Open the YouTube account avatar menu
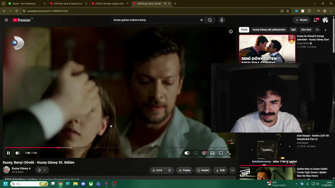This screenshot has height=188, width=335. click(x=325, y=20)
